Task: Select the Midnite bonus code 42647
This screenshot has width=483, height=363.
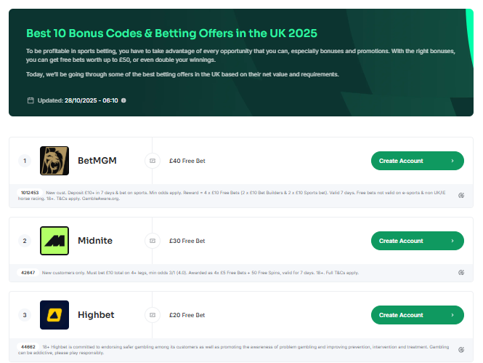Action: click(x=28, y=273)
